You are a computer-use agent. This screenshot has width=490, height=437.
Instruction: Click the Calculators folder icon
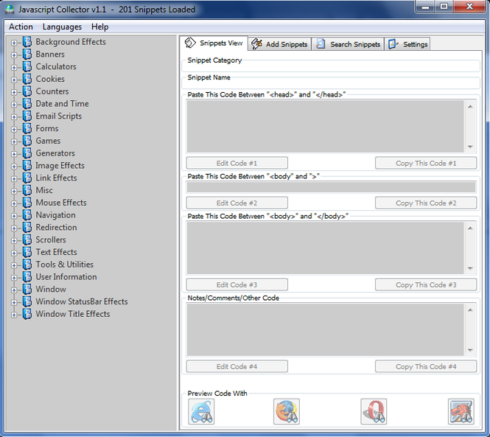[27, 66]
